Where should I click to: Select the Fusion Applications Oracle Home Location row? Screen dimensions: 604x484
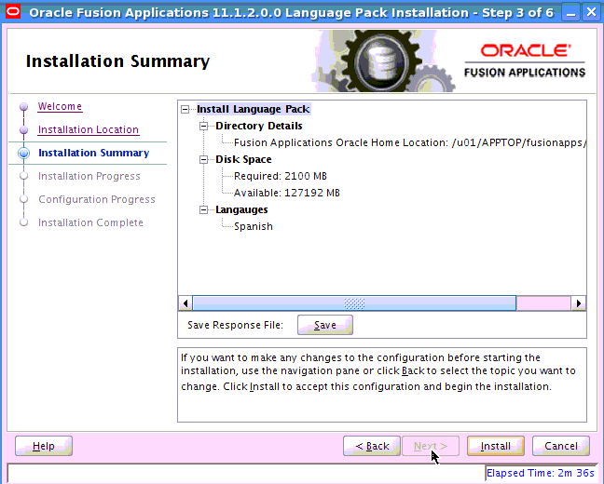tap(410, 142)
